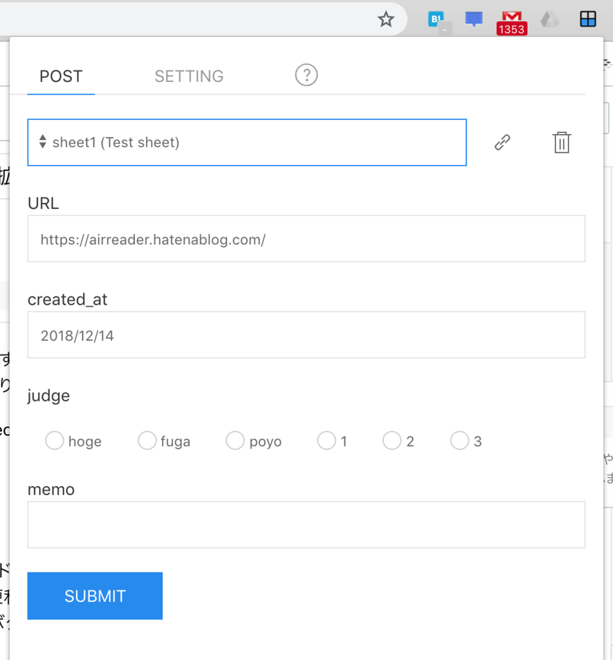The image size is (613, 660).
Task: Focus the created_at date field
Action: click(306, 335)
